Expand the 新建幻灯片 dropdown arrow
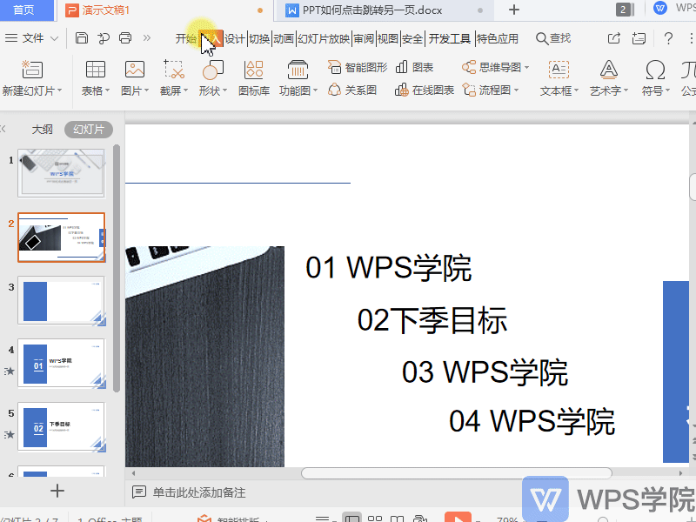Viewport: 696px width, 522px height. (59, 90)
